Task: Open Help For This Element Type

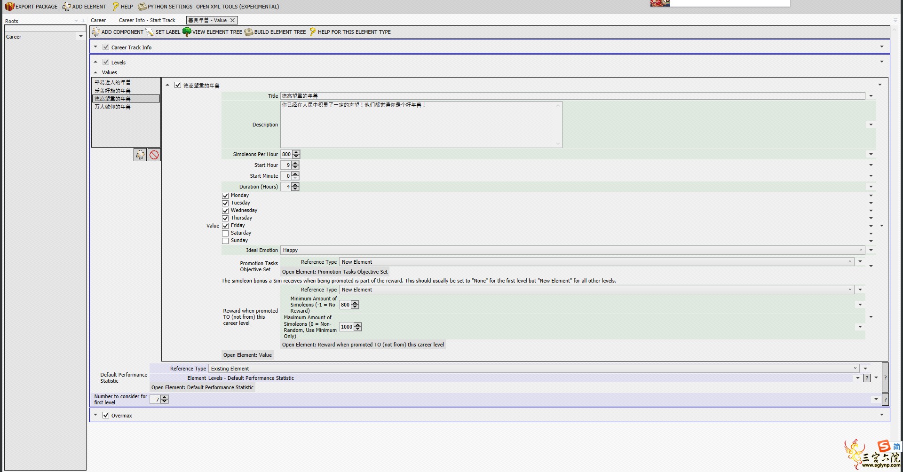Action: 350,32
